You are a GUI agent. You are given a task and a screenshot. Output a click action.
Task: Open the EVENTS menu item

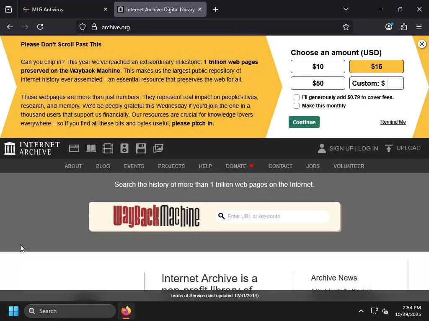134,166
